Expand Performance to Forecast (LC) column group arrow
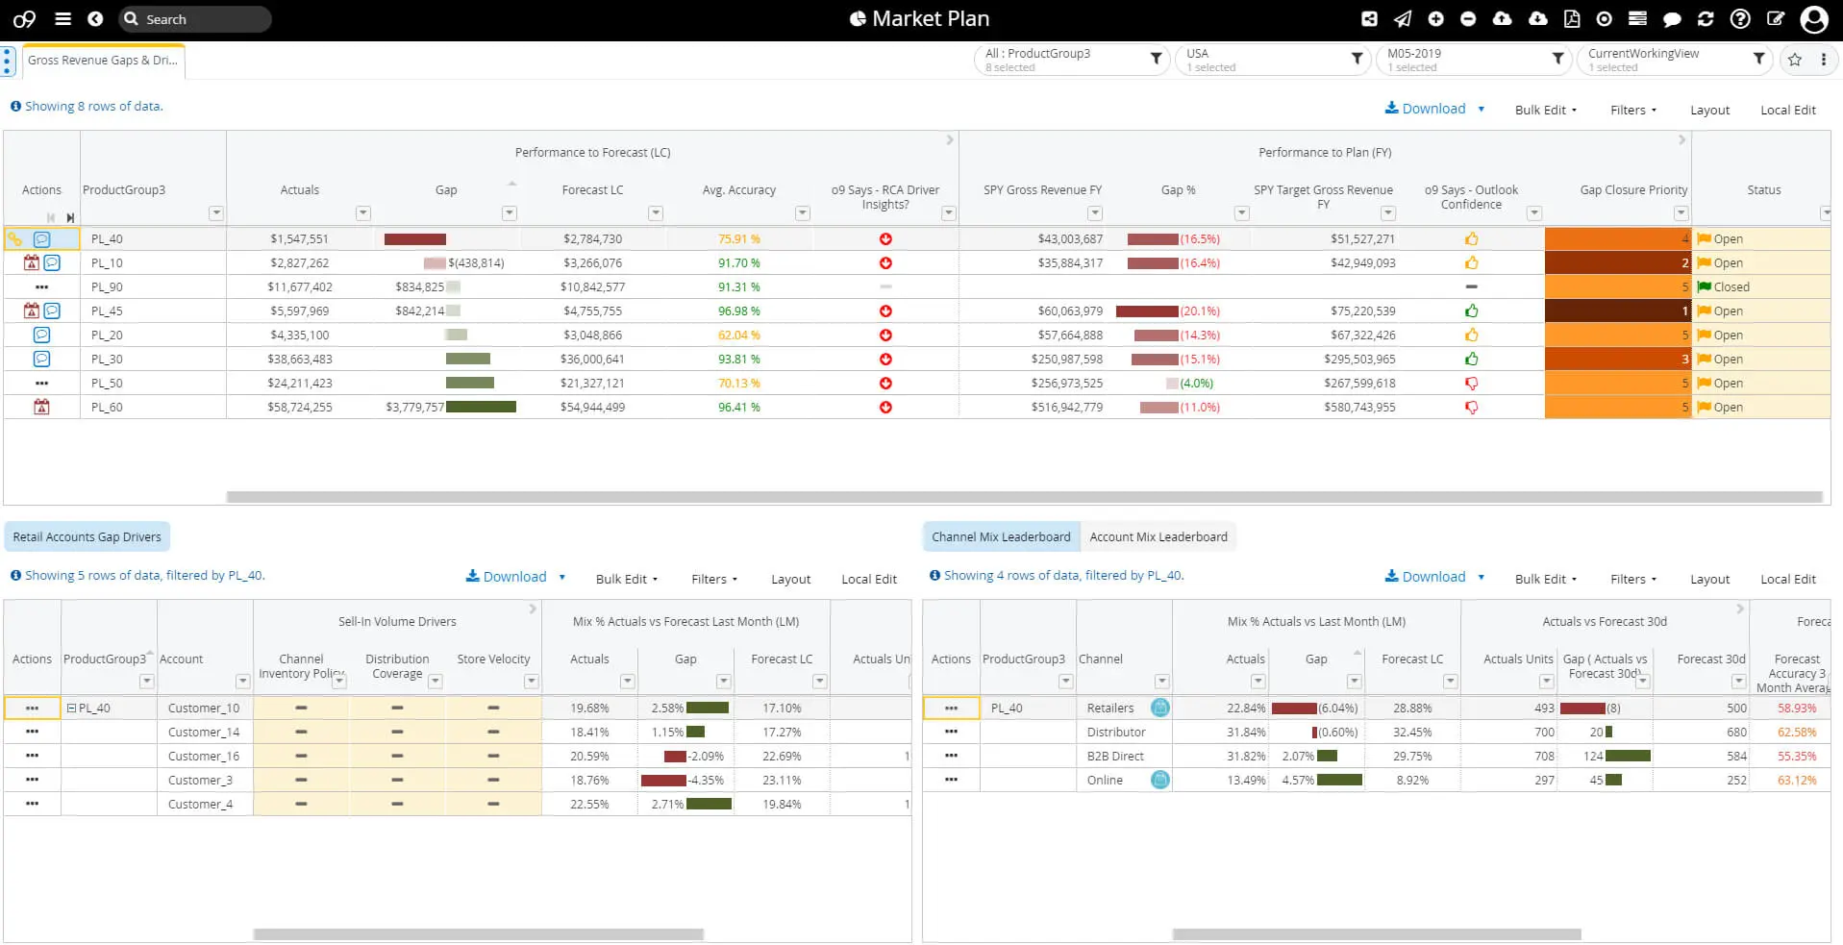1843x945 pixels. click(x=950, y=140)
